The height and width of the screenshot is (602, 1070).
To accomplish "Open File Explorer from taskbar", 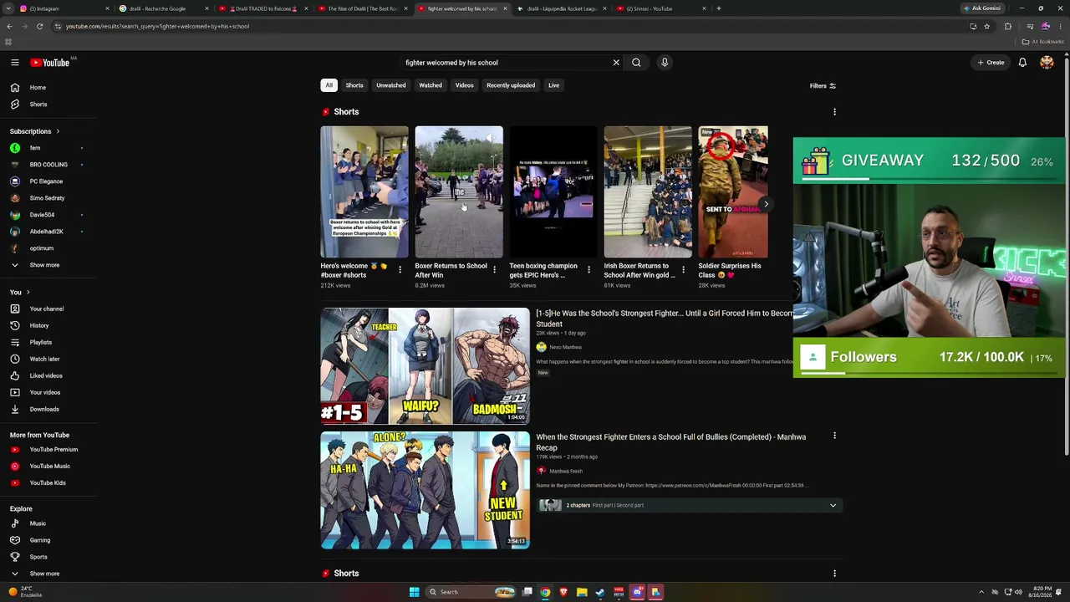I will point(582,592).
